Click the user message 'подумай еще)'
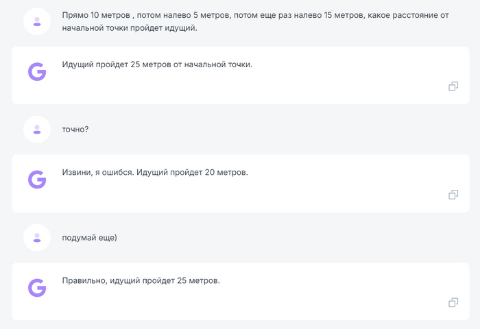The height and width of the screenshot is (329, 480). coord(89,237)
